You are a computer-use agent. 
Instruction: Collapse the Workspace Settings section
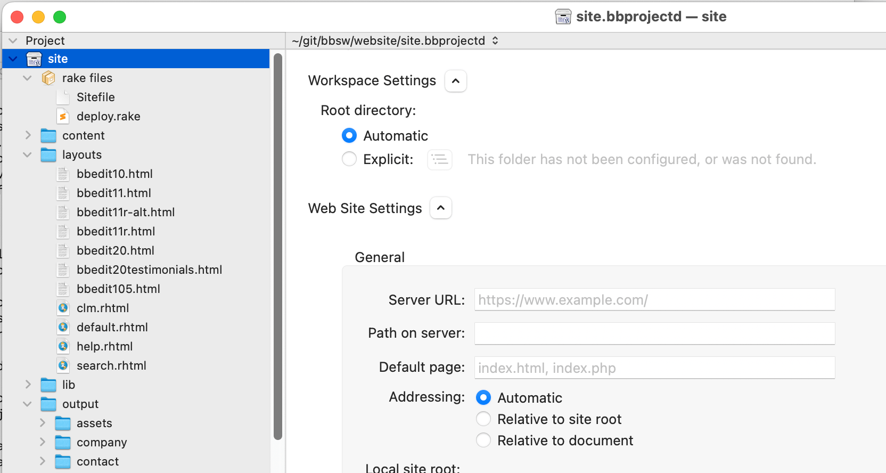456,81
